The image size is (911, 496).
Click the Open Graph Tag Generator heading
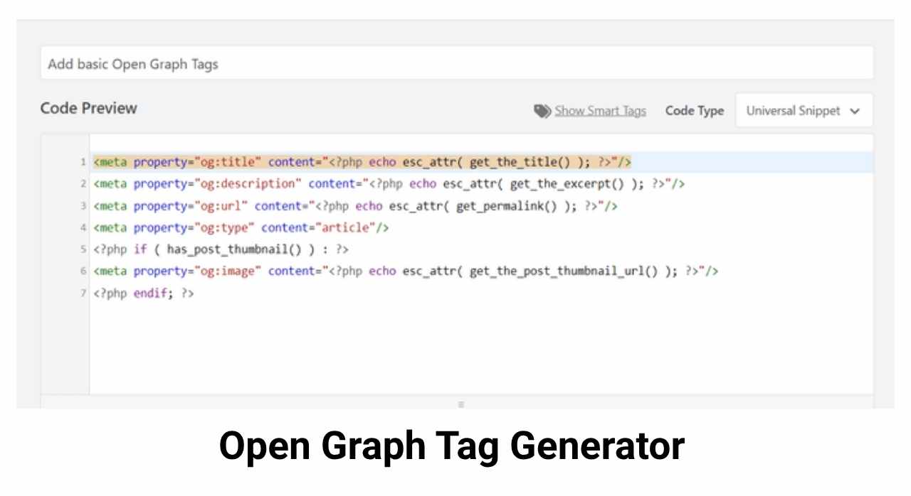pyautogui.click(x=451, y=445)
